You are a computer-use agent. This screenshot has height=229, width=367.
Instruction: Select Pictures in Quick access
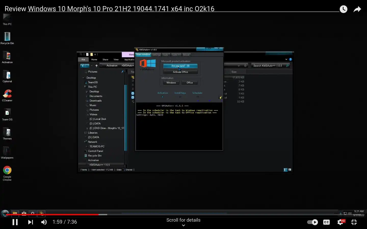[x=93, y=72]
